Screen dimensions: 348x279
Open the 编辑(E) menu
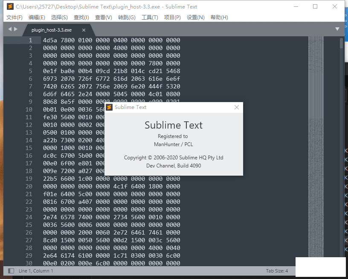pyautogui.click(x=37, y=18)
